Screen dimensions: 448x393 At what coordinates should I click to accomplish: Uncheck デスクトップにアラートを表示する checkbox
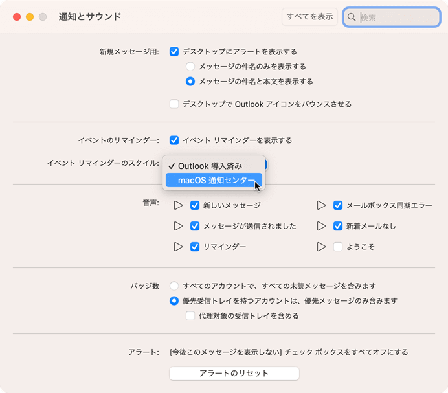click(174, 51)
